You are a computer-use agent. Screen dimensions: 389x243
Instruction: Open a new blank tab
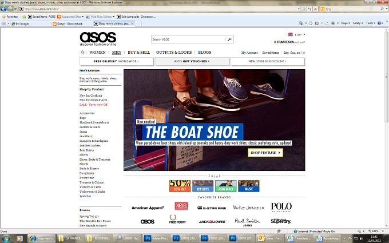coord(138,23)
